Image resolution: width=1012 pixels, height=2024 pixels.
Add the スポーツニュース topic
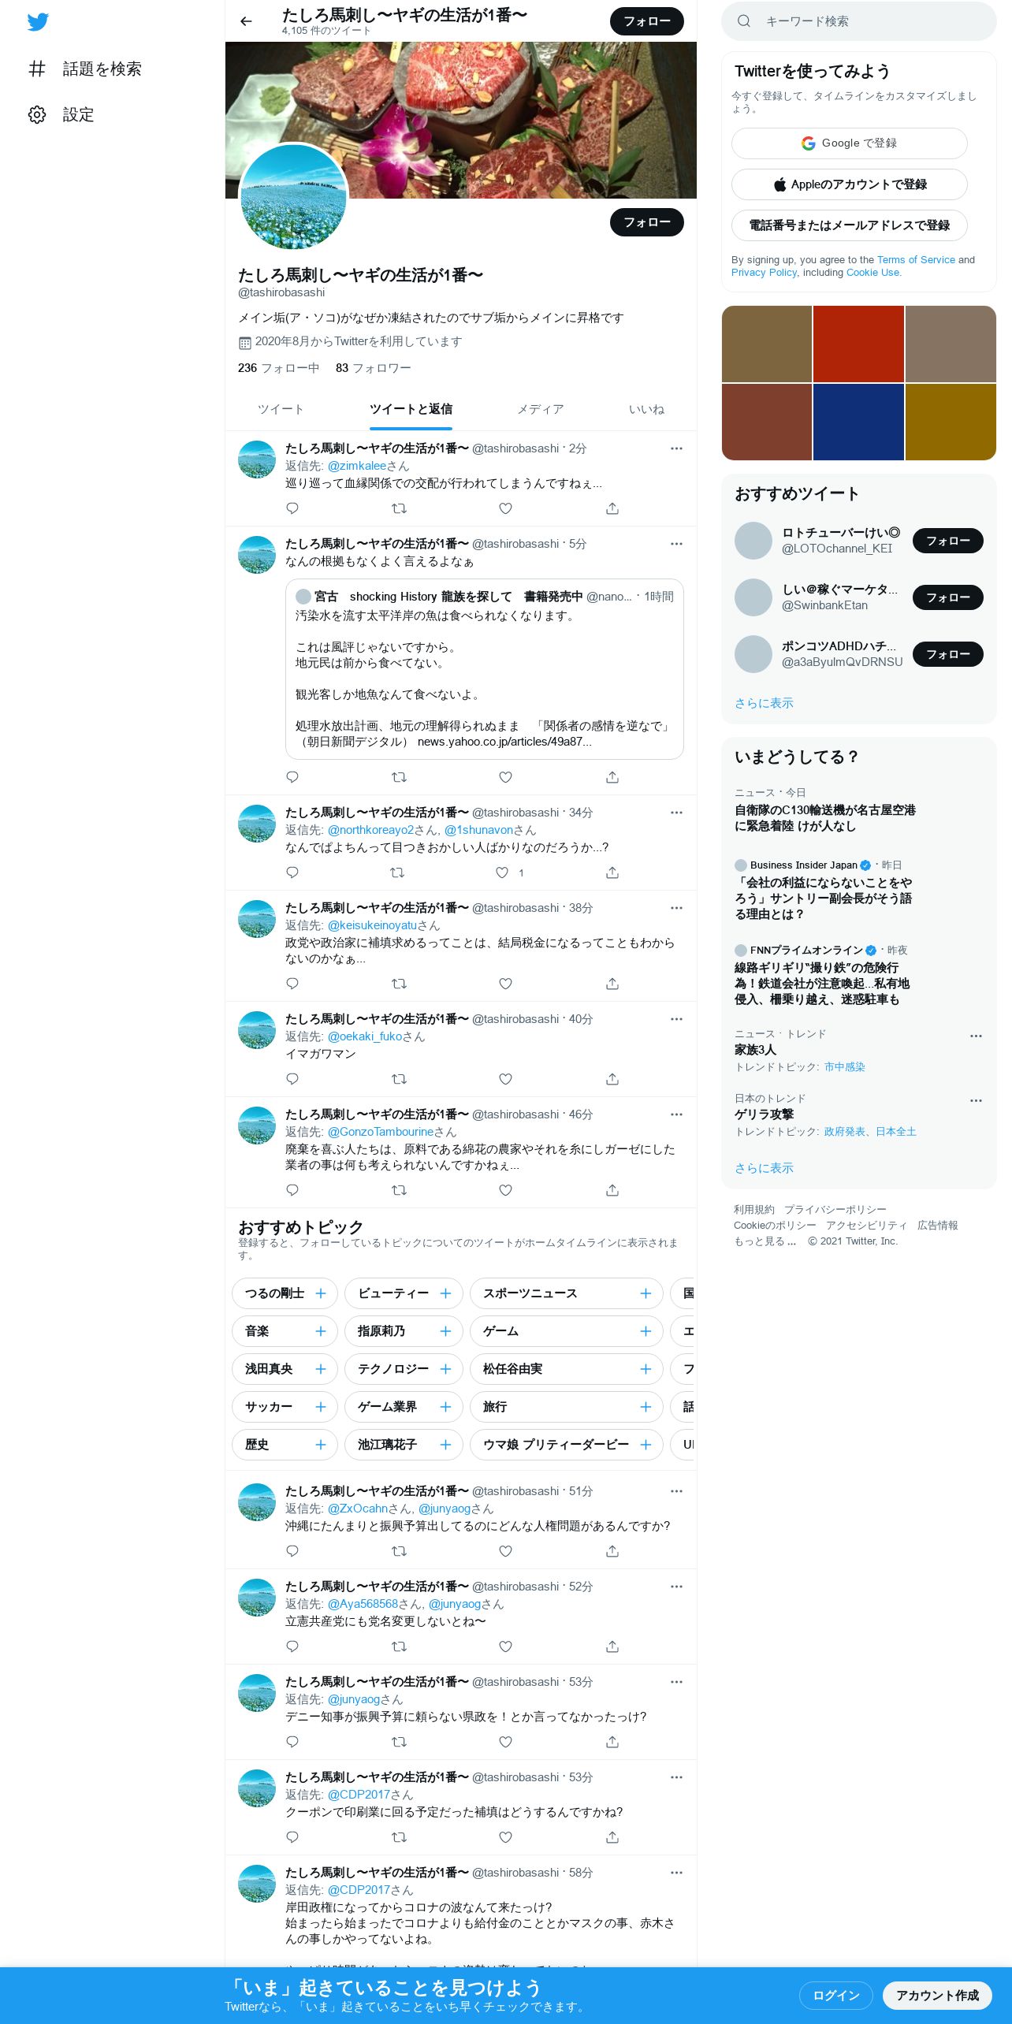566,1293
